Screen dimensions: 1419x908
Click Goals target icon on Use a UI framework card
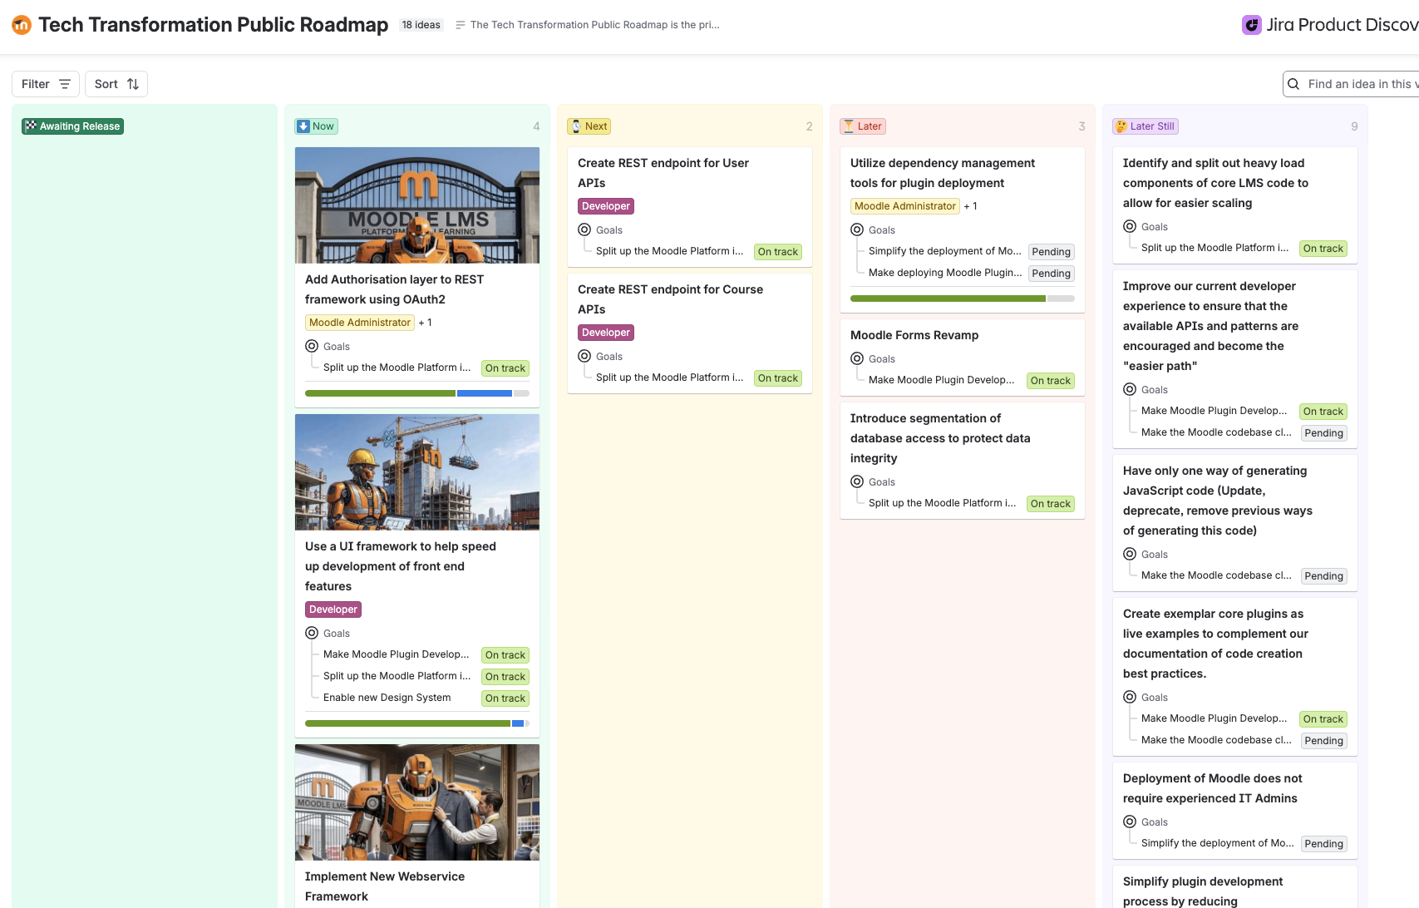(312, 633)
